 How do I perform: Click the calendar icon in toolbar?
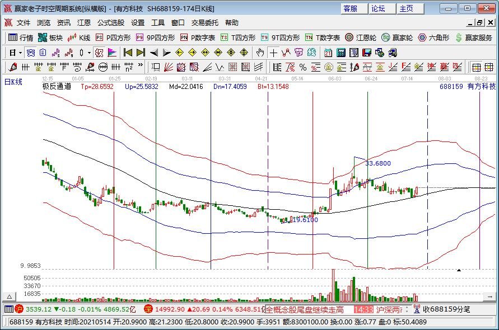[x=328, y=53]
